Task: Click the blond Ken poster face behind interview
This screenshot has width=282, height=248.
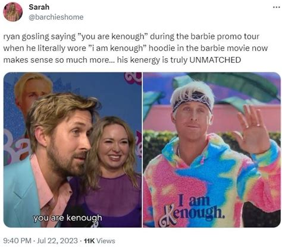Action: tap(33, 90)
